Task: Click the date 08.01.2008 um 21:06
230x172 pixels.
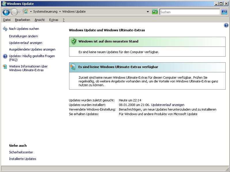Action: pos(134,105)
